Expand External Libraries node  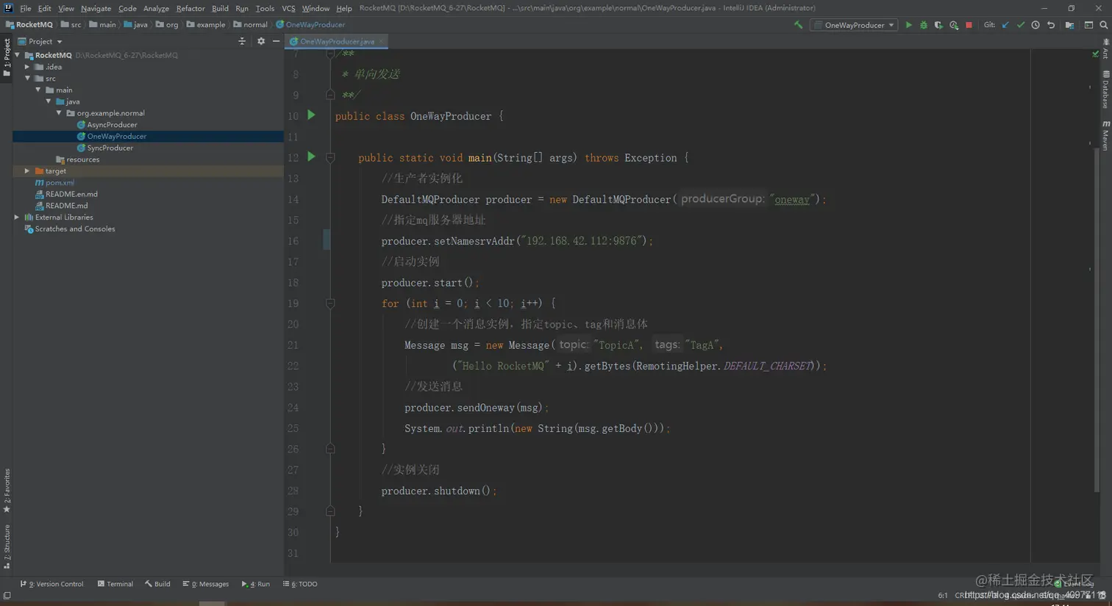pyautogui.click(x=17, y=217)
